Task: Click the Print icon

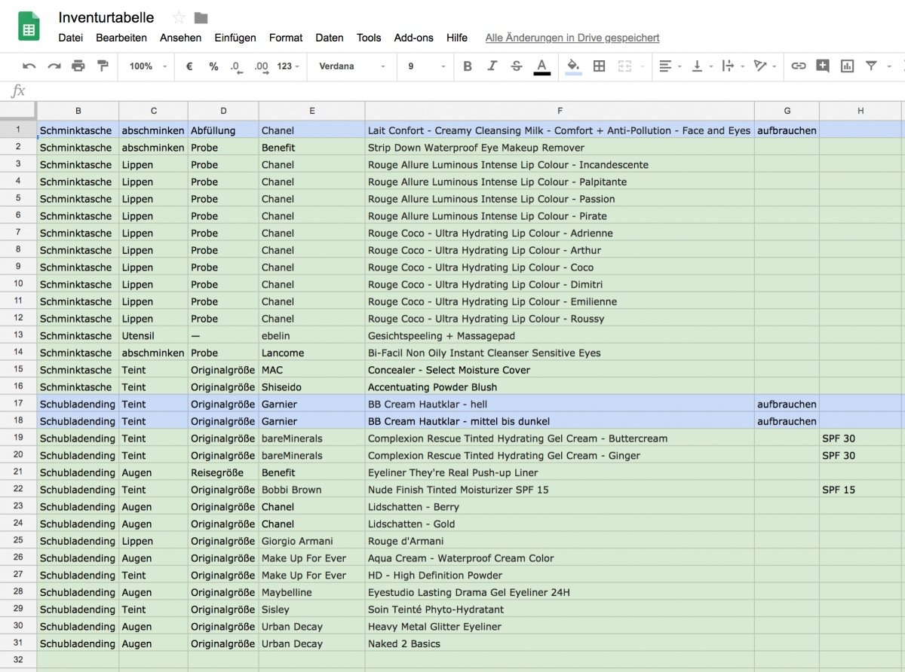Action: [78, 66]
